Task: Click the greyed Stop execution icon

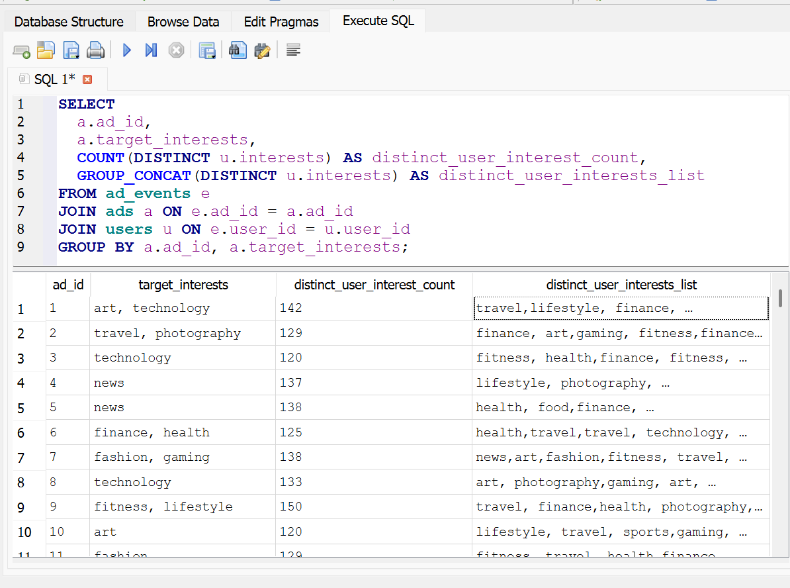Action: coord(176,50)
